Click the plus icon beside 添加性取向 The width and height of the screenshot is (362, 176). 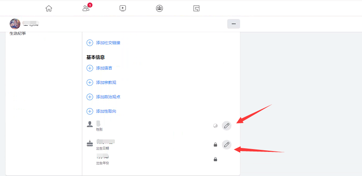coord(90,111)
